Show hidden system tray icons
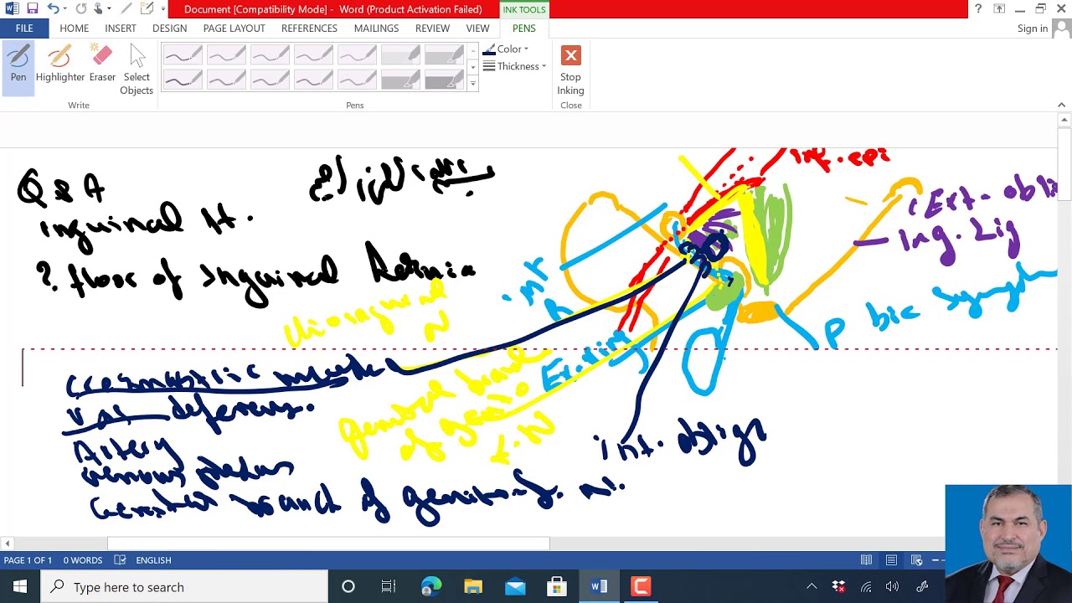1072x603 pixels. [x=812, y=587]
